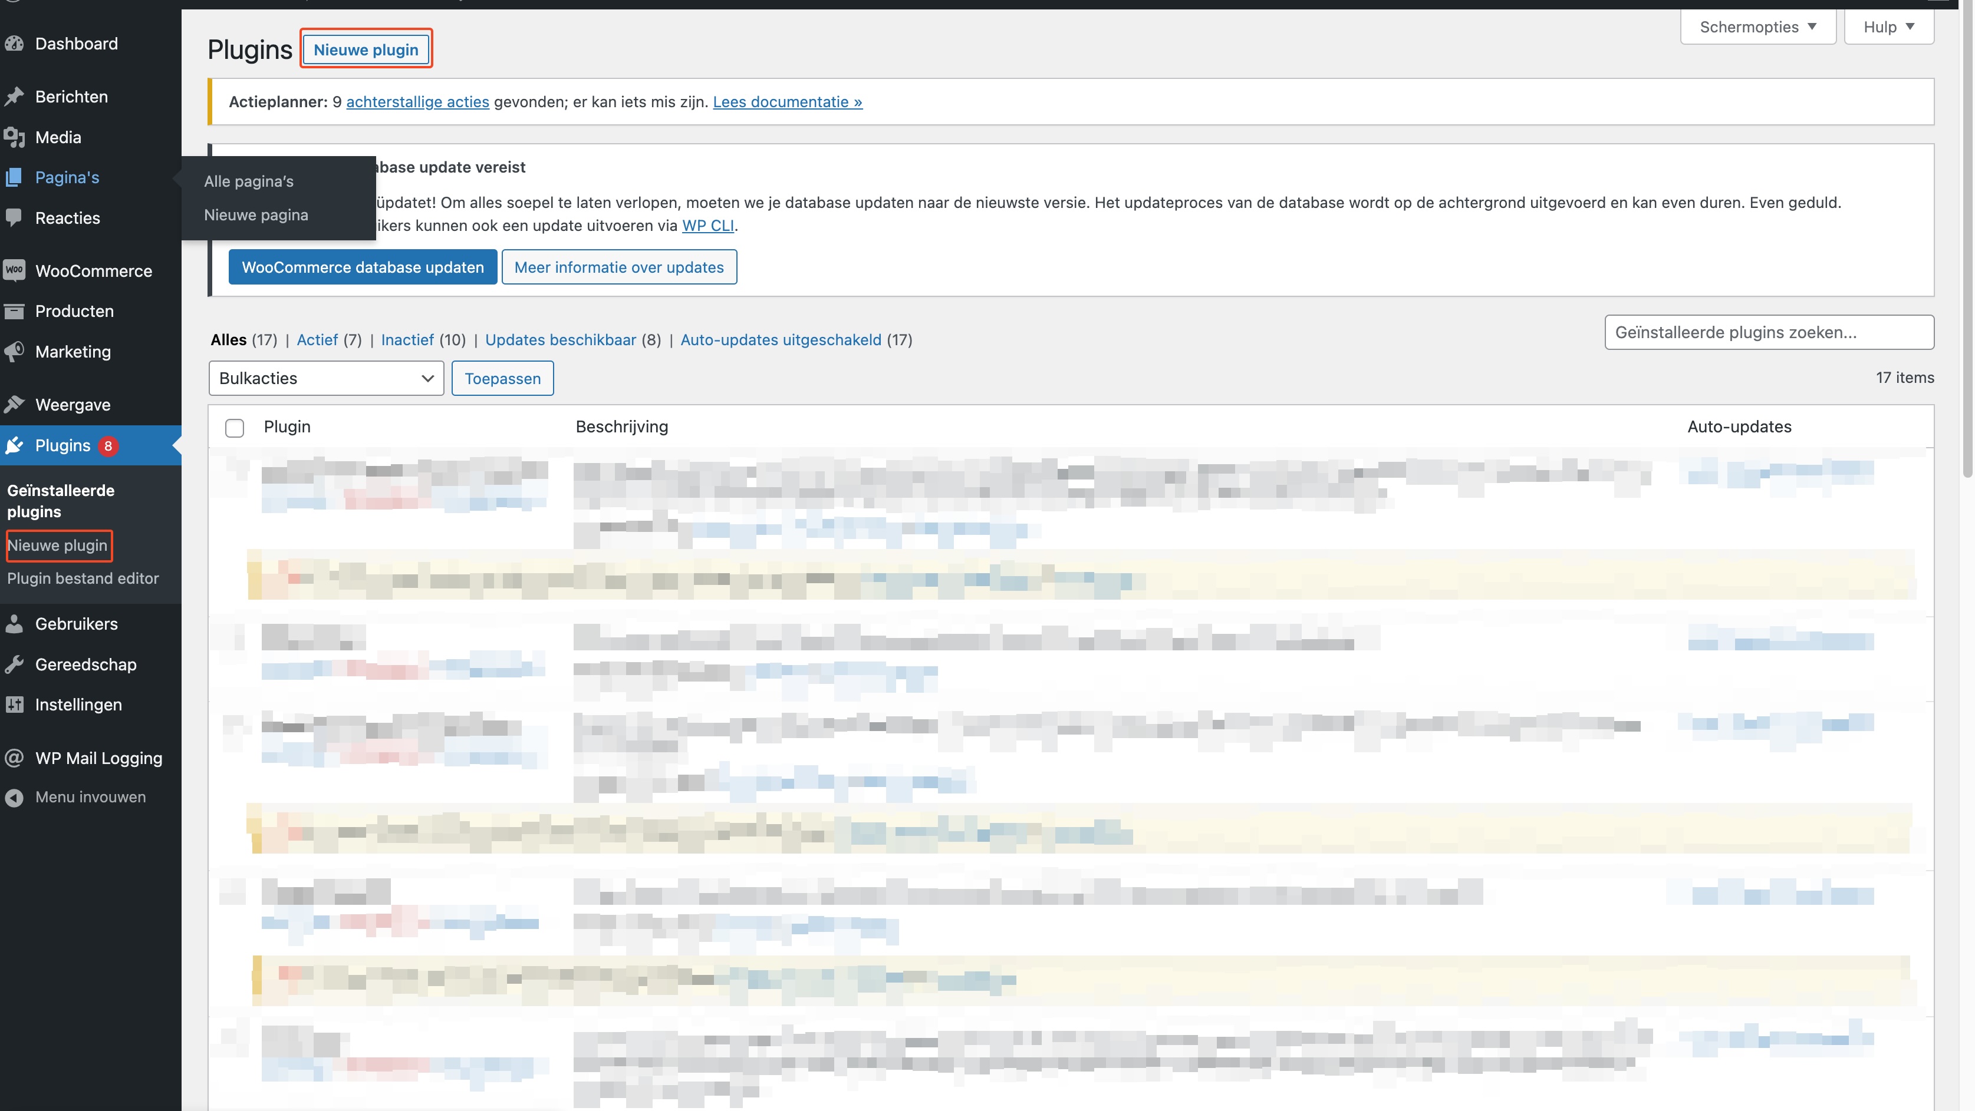Click the Geïnstalleerde plugins zoeken field
The height and width of the screenshot is (1111, 1975).
pyautogui.click(x=1768, y=332)
